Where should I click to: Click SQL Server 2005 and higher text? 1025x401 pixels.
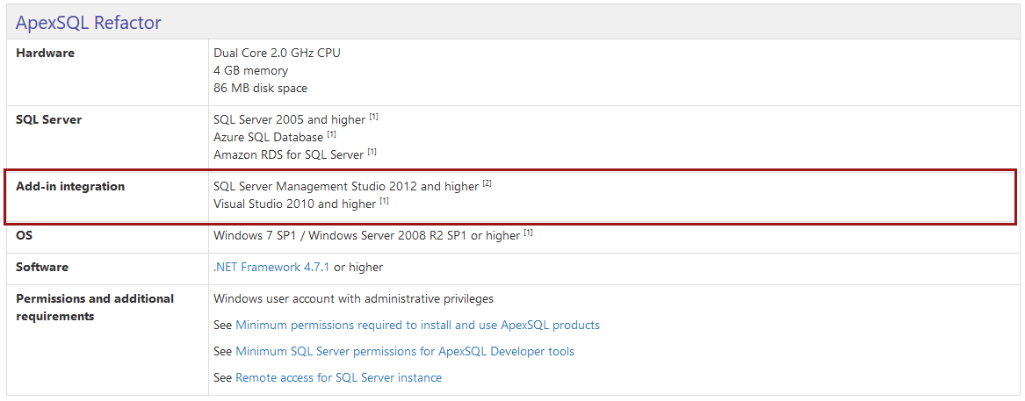click(x=289, y=119)
